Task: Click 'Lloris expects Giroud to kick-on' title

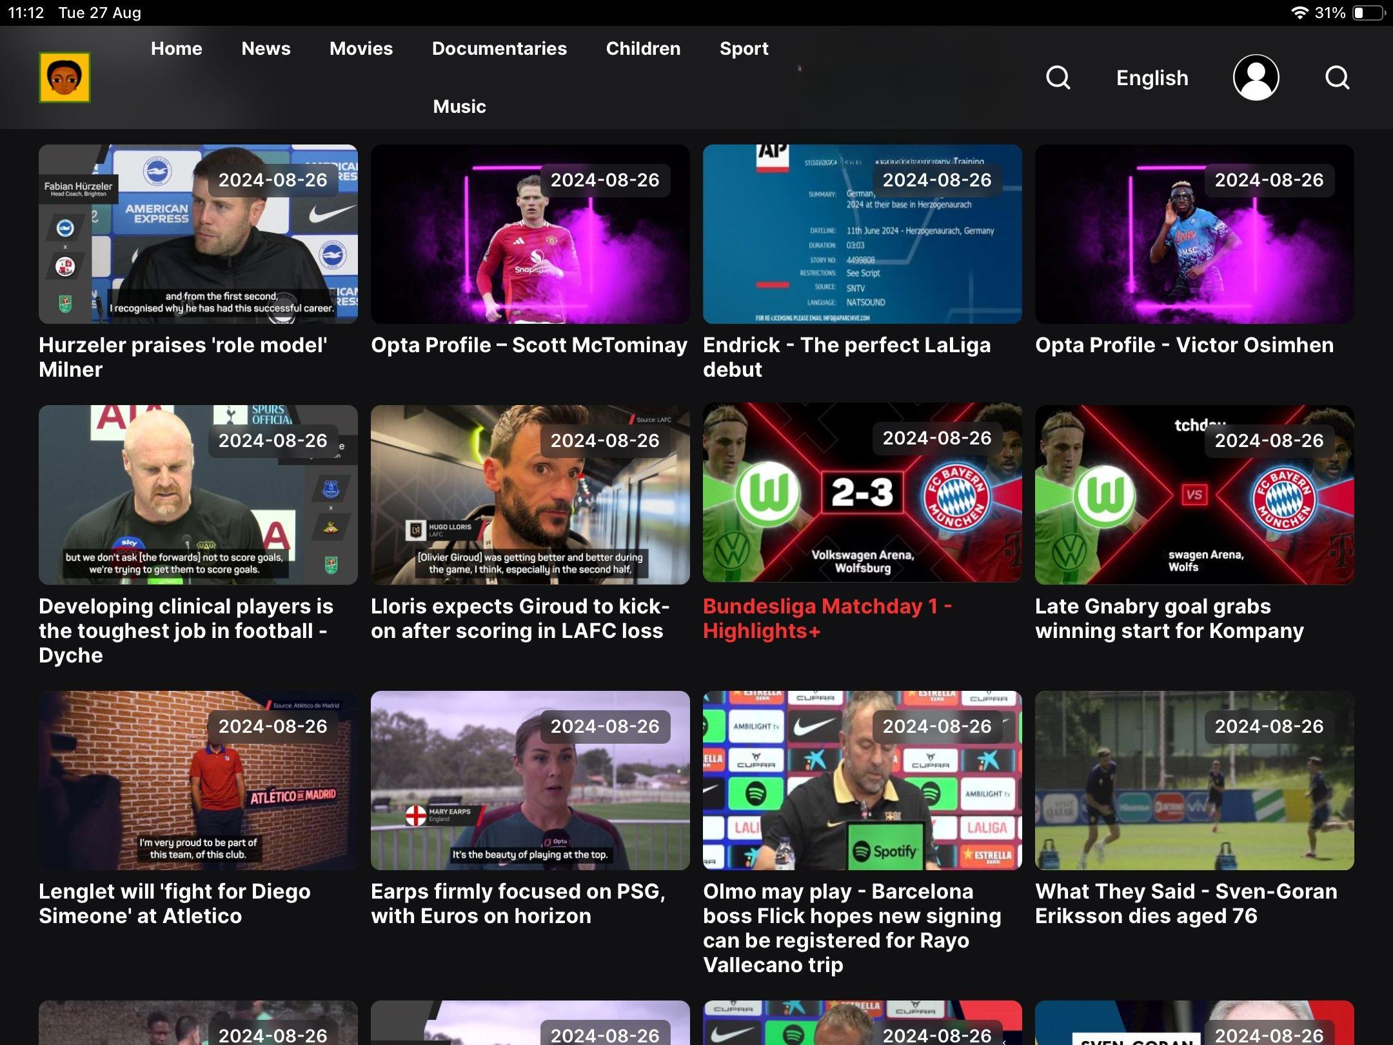Action: click(x=520, y=618)
